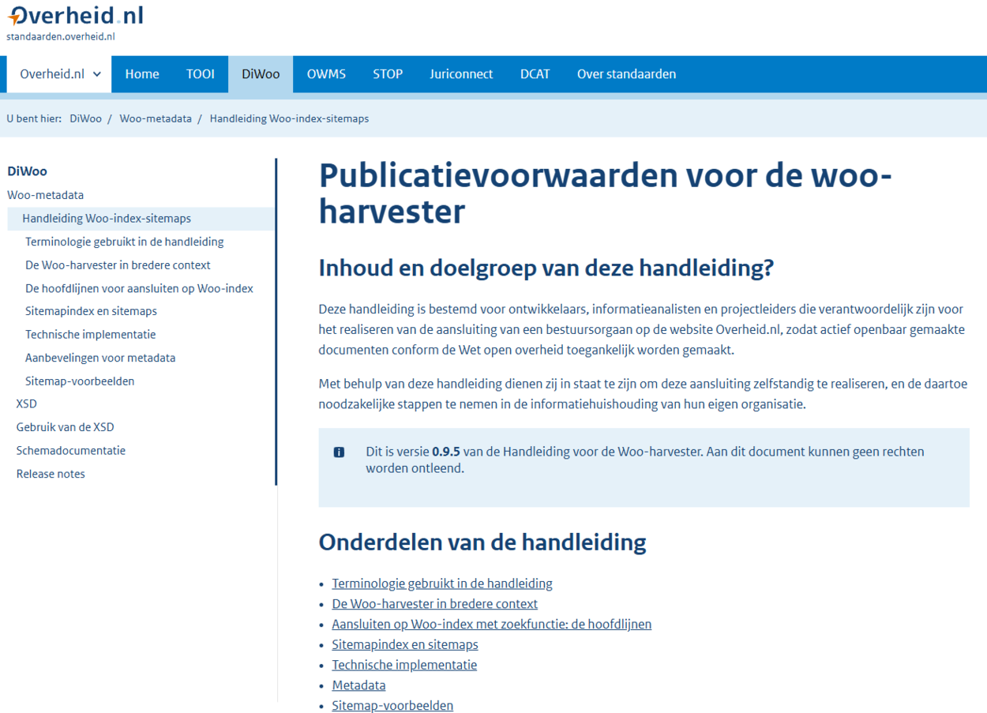Open the OWMS navigation item
Screen dimensions: 987x713
326,74
